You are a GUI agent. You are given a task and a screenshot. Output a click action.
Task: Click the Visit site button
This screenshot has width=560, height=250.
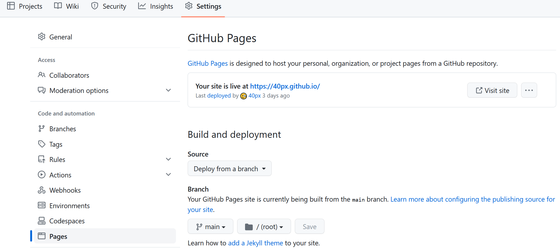click(x=492, y=90)
